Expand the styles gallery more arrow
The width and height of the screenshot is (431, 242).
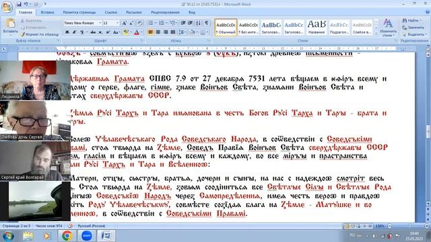coord(376,34)
